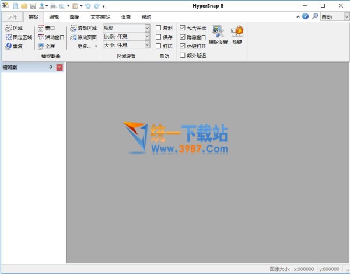350x274 pixels.
Task: Pin the 缩略图 thumbnail panel
Action: [50, 68]
